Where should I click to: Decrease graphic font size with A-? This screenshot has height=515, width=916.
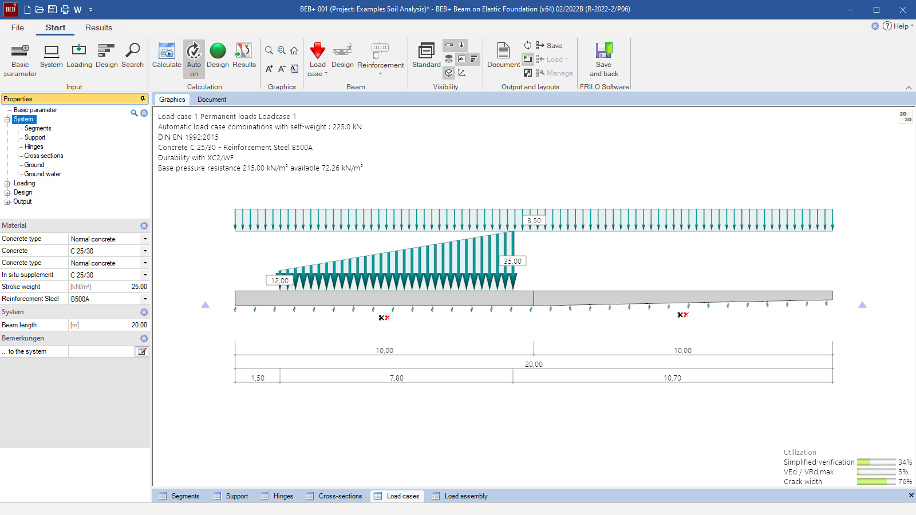(282, 69)
